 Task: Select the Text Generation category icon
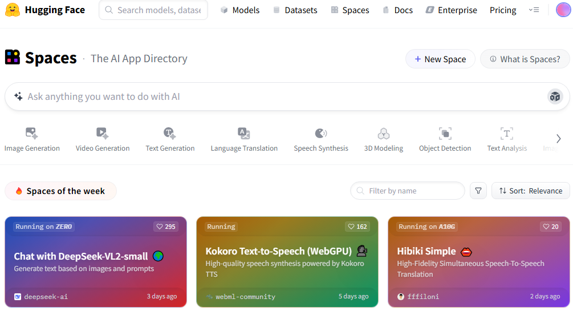tap(170, 134)
